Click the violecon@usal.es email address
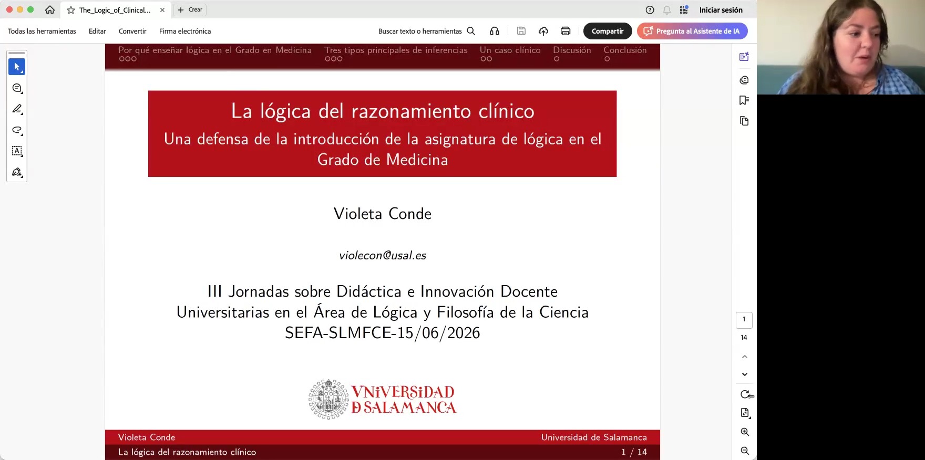The image size is (925, 460). [x=383, y=256]
